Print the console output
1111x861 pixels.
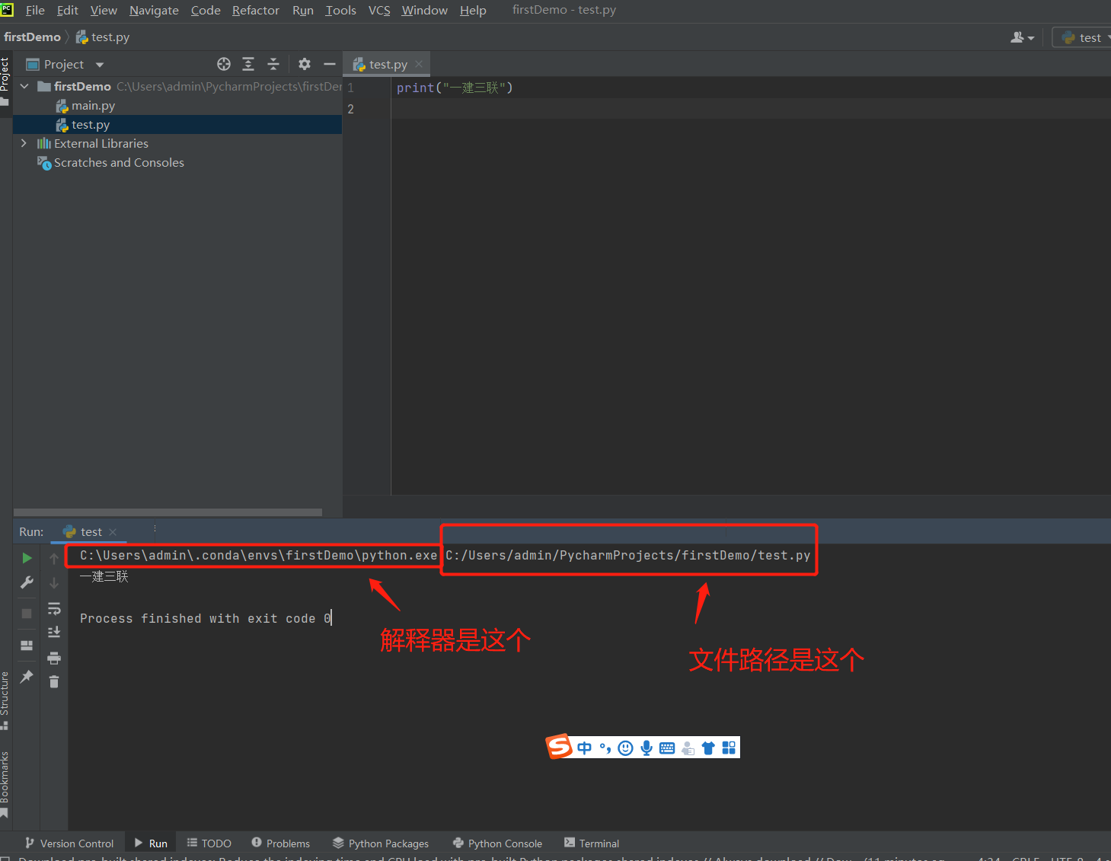click(54, 658)
